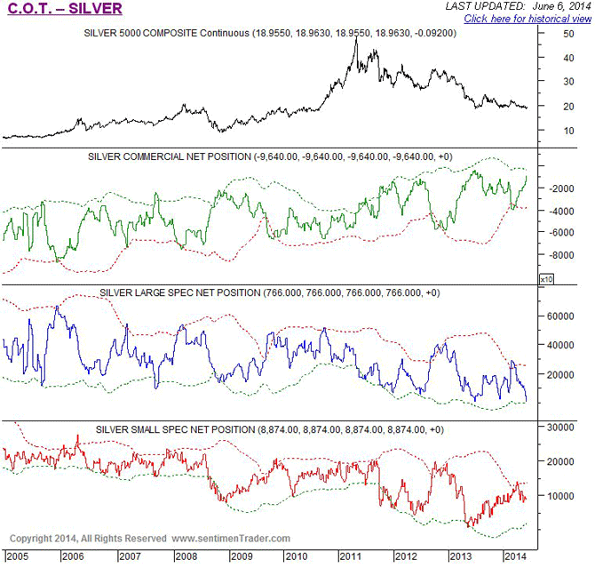Click the 50 label on the price axis
The height and width of the screenshot is (568, 595).
567,33
